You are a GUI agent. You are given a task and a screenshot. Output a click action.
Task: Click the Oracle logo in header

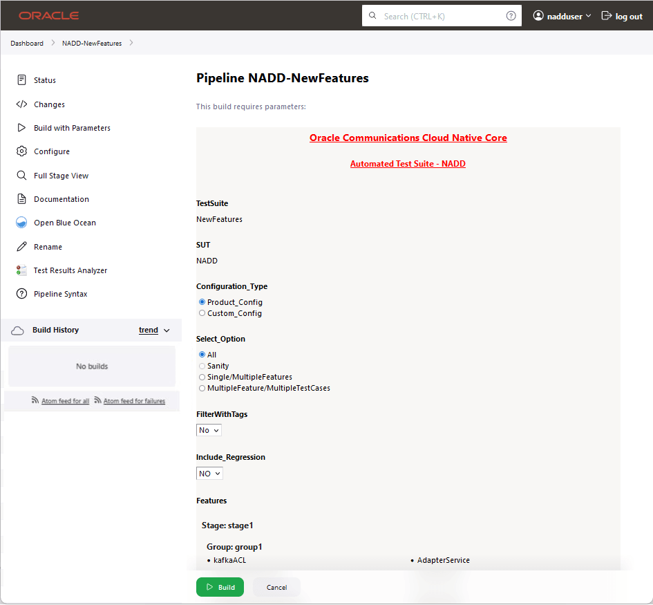point(49,15)
